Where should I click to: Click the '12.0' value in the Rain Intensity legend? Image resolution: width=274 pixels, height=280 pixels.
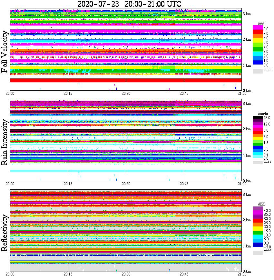[x=267, y=124]
